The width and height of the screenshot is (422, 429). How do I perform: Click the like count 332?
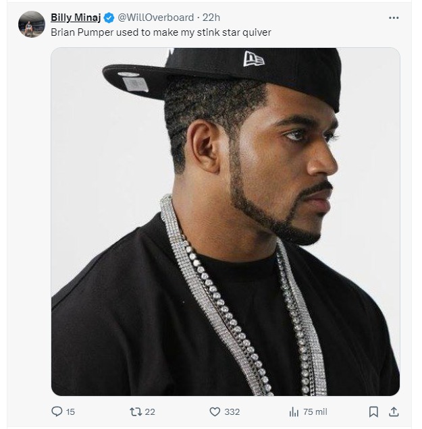[x=232, y=411]
